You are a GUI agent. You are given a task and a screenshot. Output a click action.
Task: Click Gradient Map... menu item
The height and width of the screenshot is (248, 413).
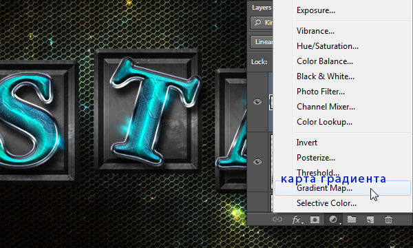342,188
